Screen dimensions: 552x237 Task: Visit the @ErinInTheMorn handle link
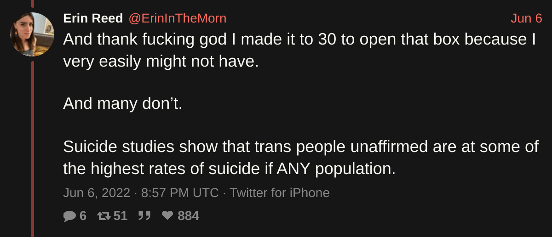point(177,18)
